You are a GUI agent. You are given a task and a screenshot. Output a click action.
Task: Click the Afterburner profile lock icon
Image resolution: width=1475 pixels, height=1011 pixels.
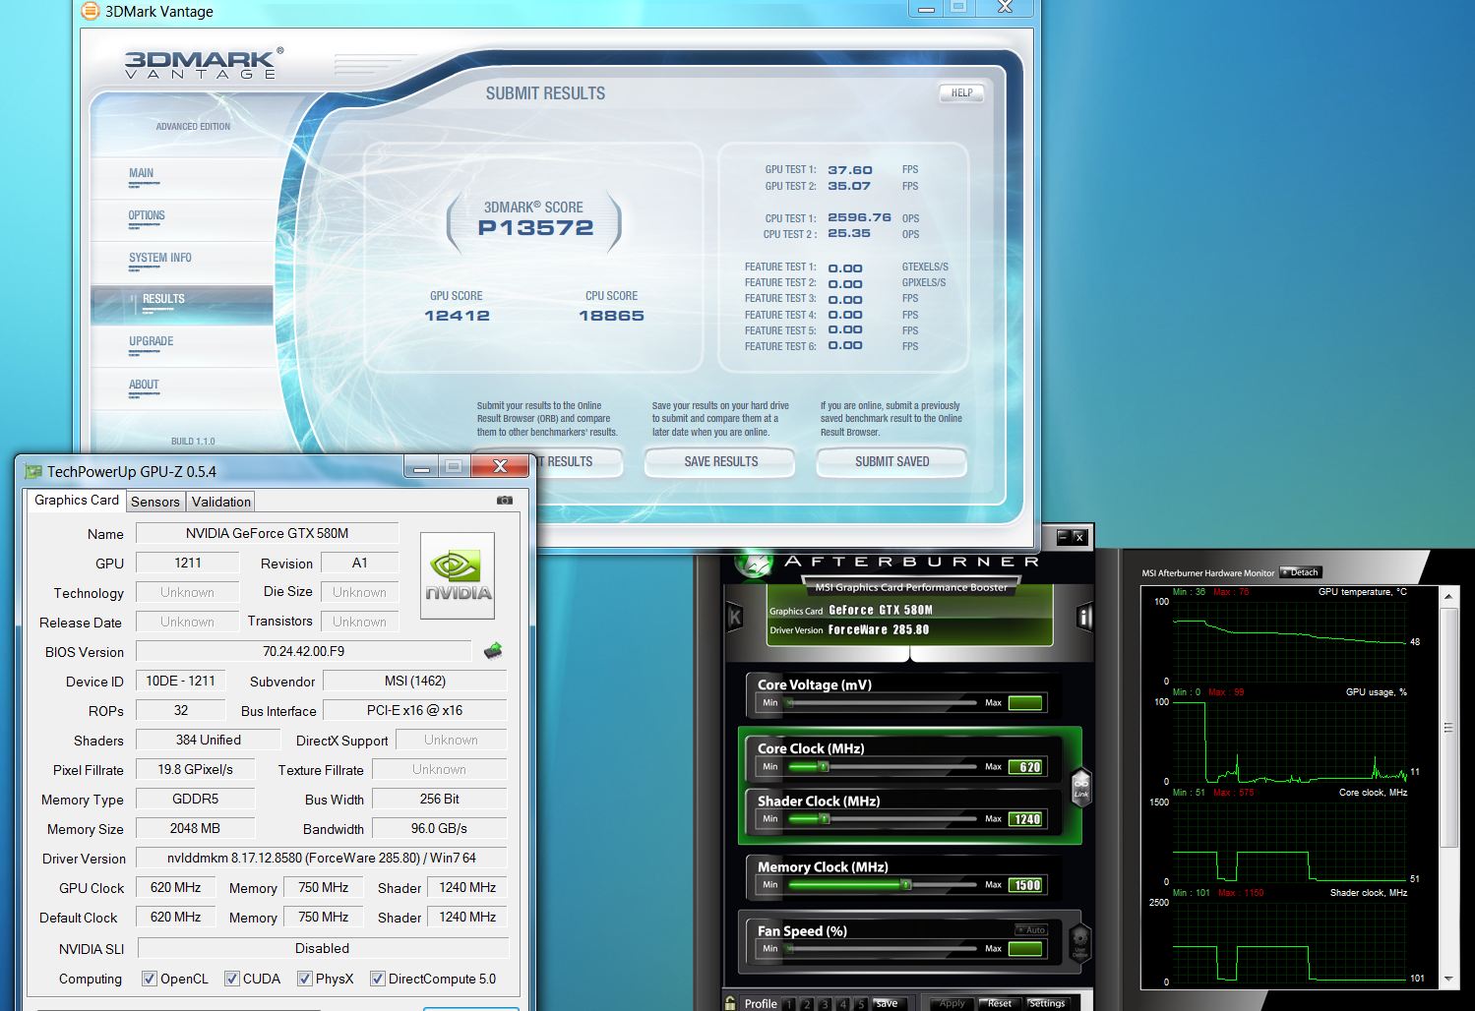coord(730,1003)
